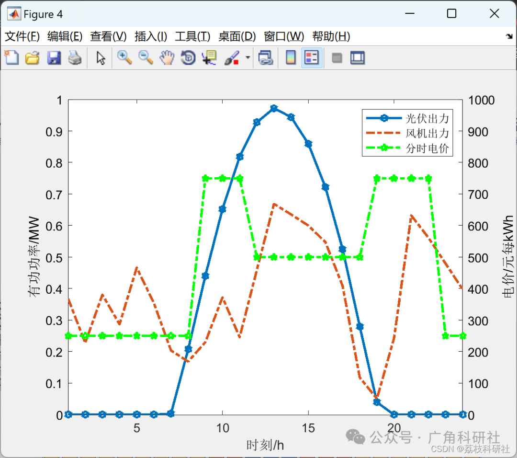Image resolution: width=517 pixels, height=458 pixels.
Task: Maximize the Figure 4 window
Action: tap(451, 13)
